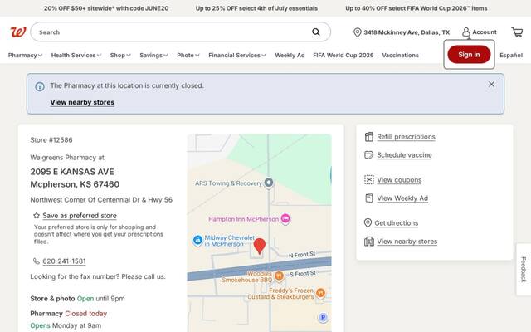531x332 pixels.
Task: Click View nearby stores in the notice banner
Action: (82, 102)
